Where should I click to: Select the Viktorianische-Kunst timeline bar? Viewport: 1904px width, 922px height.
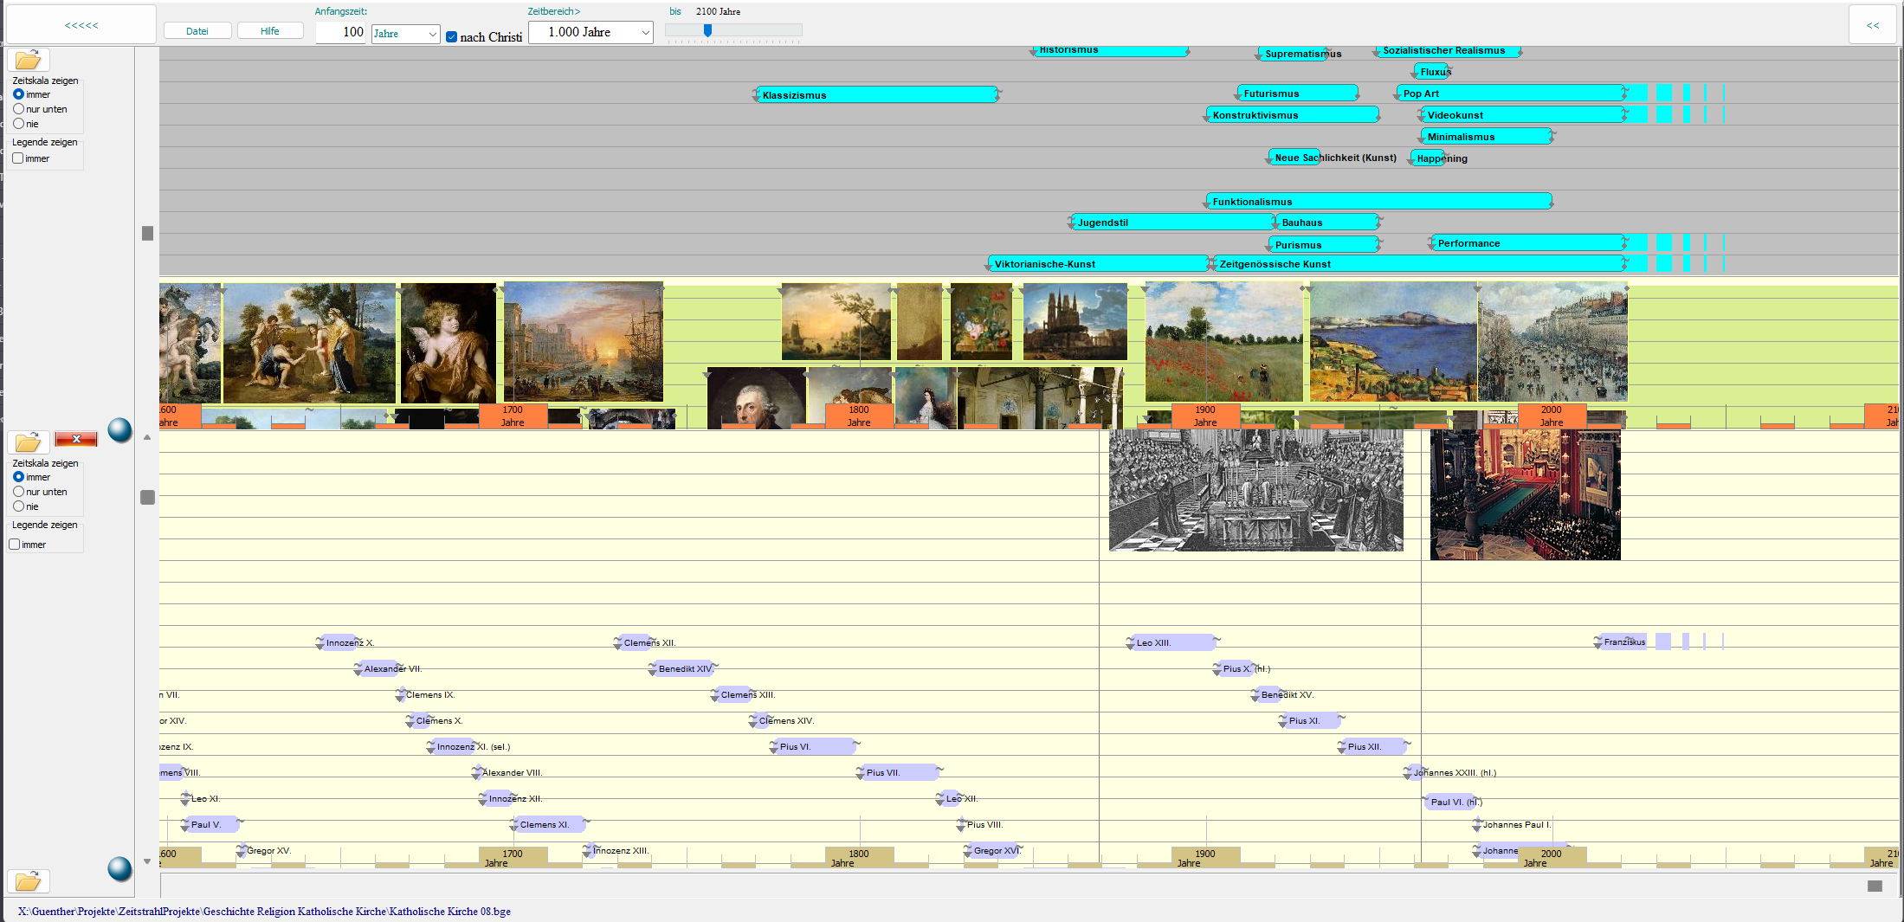point(1098,264)
